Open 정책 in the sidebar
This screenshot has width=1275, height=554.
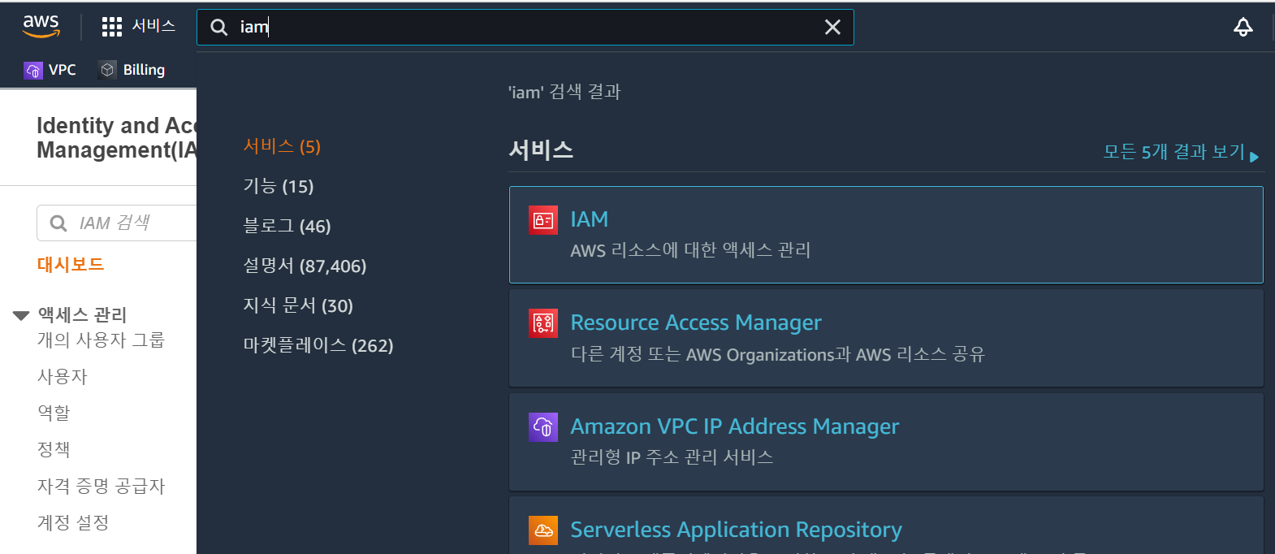54,449
